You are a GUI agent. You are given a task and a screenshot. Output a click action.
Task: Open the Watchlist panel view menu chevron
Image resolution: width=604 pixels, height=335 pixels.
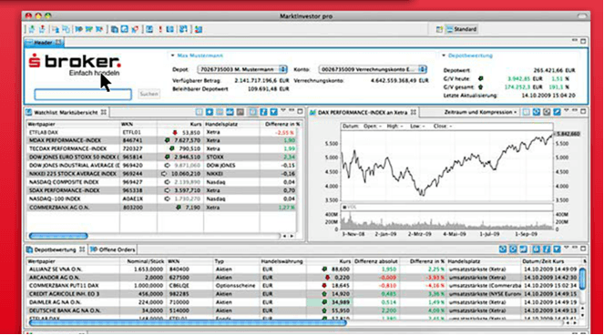(x=283, y=111)
